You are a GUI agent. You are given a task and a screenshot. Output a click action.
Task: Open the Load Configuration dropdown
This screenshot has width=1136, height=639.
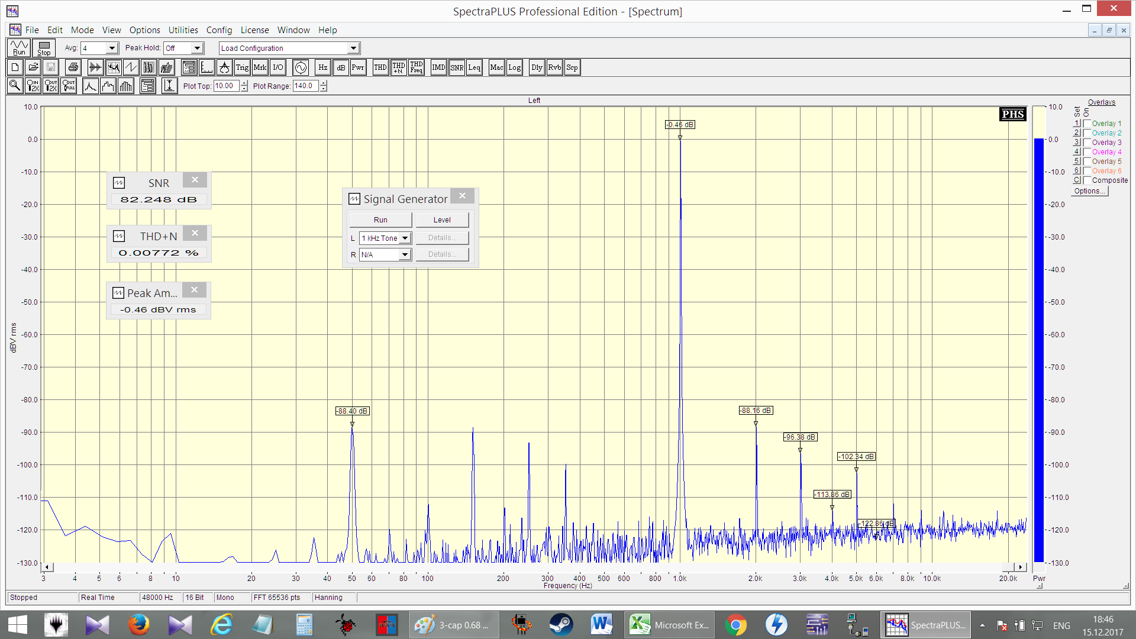tap(353, 48)
